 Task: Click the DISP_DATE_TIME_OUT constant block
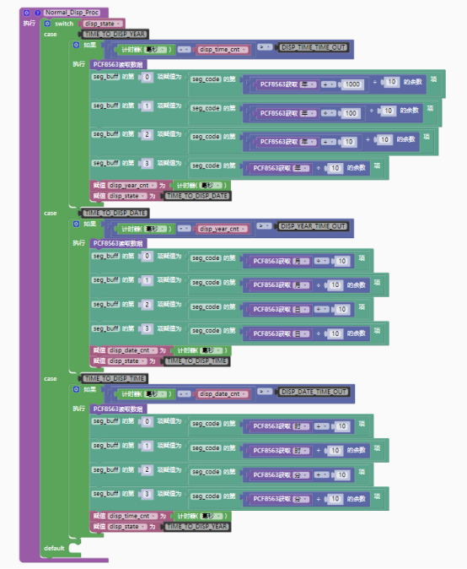click(x=314, y=392)
